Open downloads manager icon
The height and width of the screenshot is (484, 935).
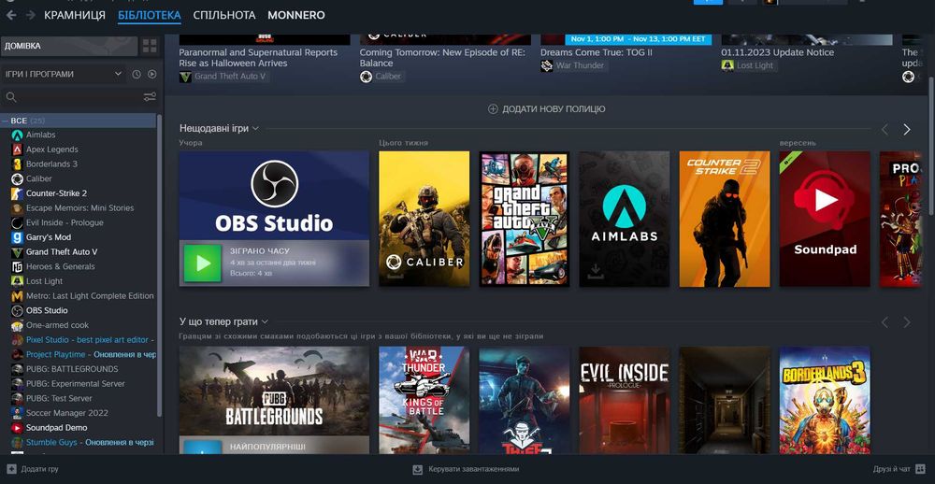pos(418,469)
